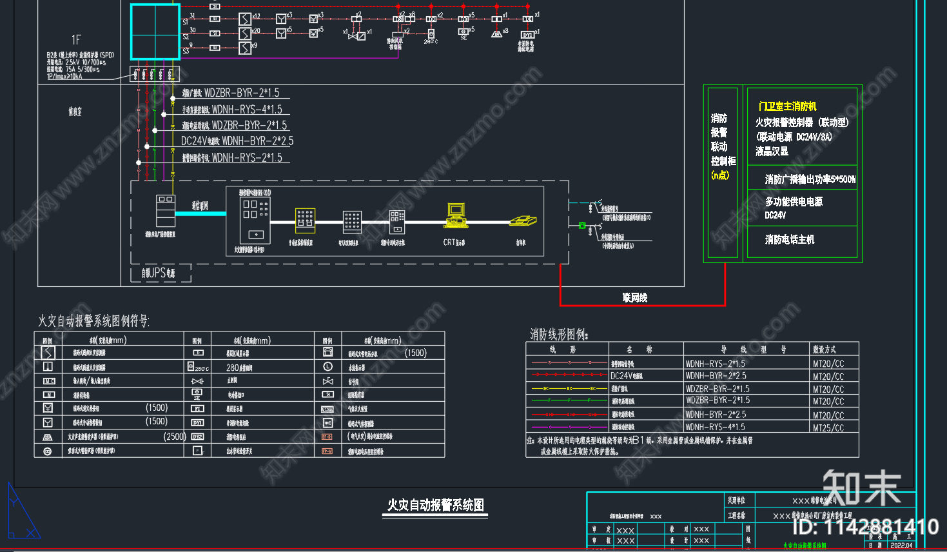Select the yellow printer symbol

[x=523, y=221]
